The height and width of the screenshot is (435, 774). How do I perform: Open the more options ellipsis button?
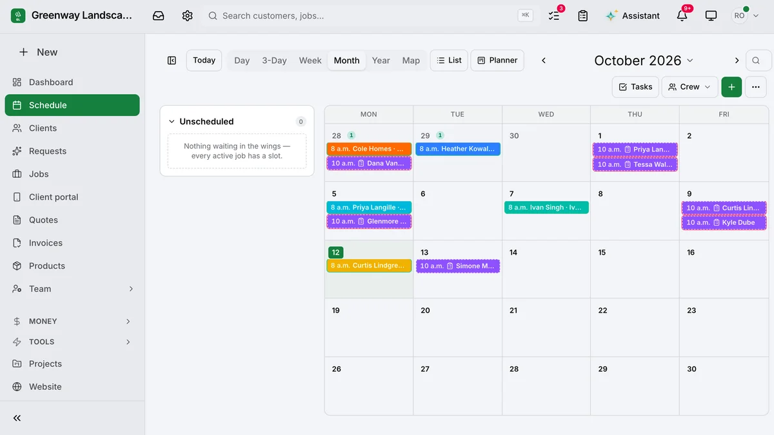point(756,87)
